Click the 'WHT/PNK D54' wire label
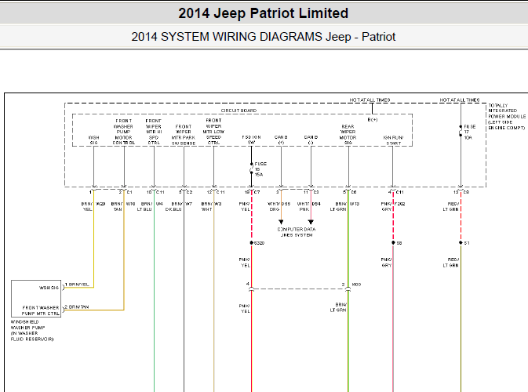Viewport: 528px width, 392px height. pos(309,206)
